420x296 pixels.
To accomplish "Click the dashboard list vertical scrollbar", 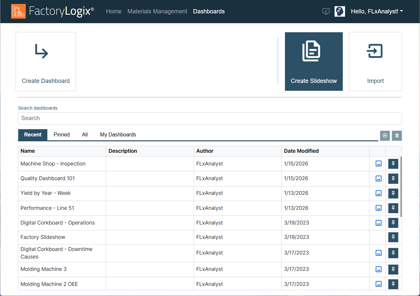I will click(x=401, y=187).
